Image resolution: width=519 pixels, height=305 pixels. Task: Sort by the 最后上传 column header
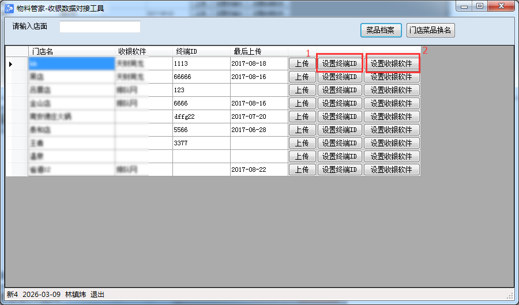[258, 51]
